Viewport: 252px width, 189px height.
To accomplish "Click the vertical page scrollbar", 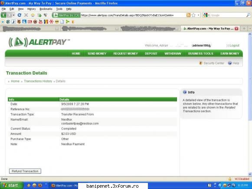I will (x=250, y=104).
